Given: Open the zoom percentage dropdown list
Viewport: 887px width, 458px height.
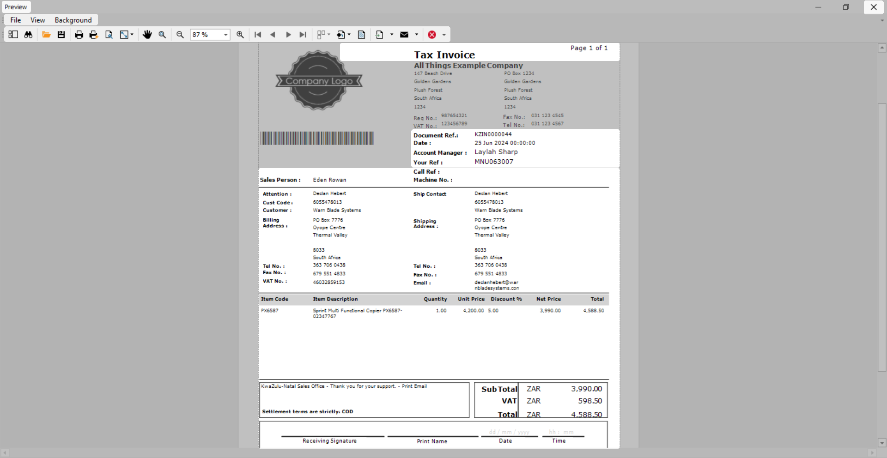Looking at the screenshot, I should tap(225, 35).
